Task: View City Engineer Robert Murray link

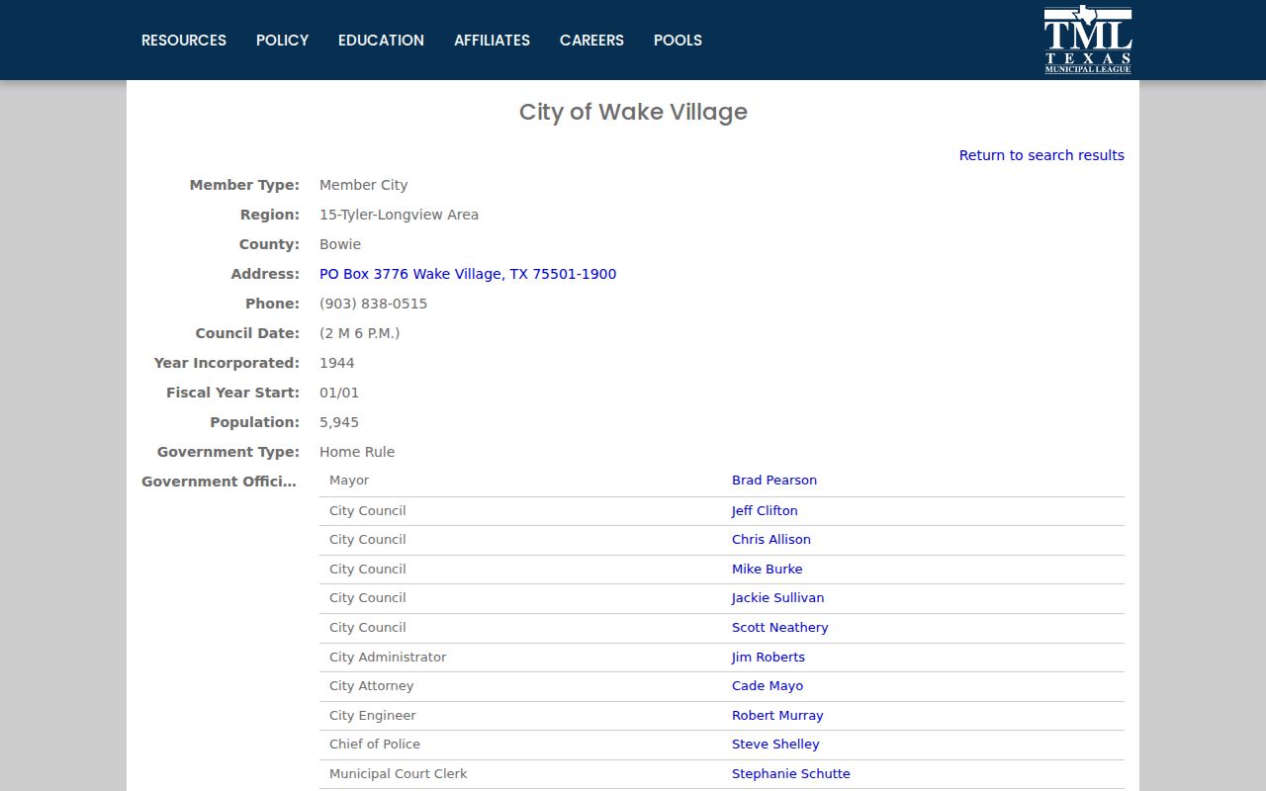Action: click(777, 716)
